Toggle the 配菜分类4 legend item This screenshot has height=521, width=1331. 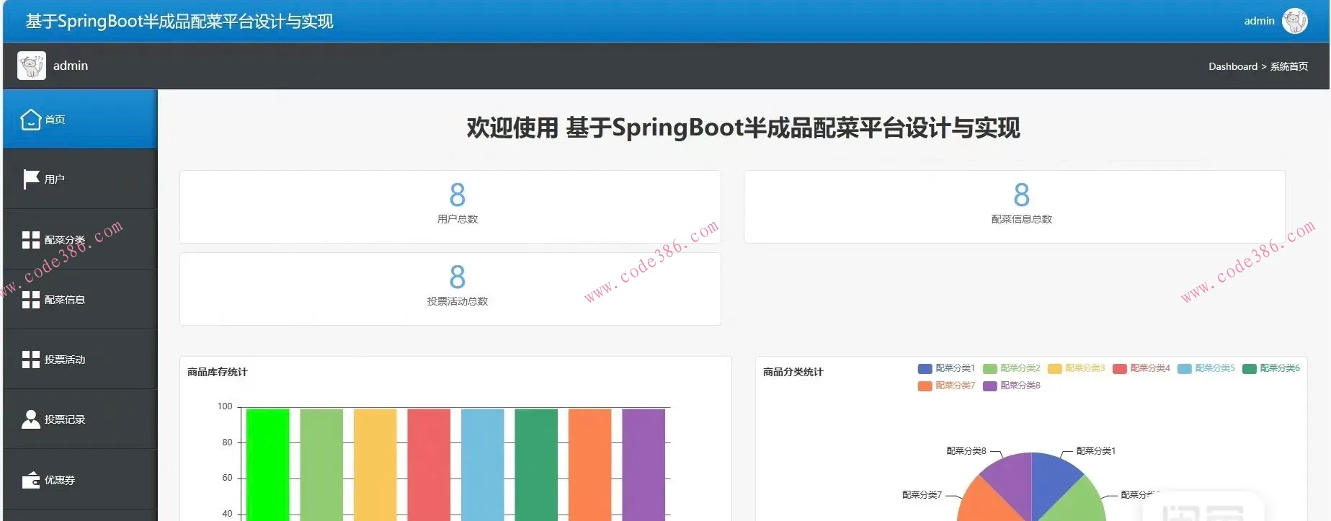click(x=1141, y=368)
